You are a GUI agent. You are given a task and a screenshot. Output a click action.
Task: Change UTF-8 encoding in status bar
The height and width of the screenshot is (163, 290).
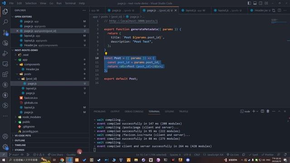[x=187, y=155]
